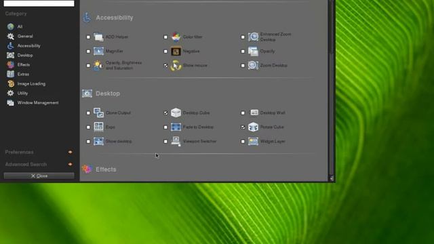Open the Magnifier plugin icon
Image resolution: width=434 pixels, height=244 pixels.
(x=98, y=51)
